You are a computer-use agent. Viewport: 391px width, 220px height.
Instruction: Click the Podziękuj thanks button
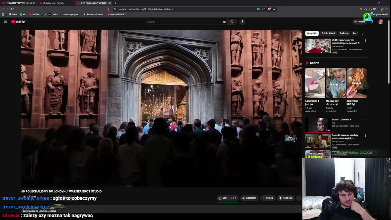(x=286, y=198)
